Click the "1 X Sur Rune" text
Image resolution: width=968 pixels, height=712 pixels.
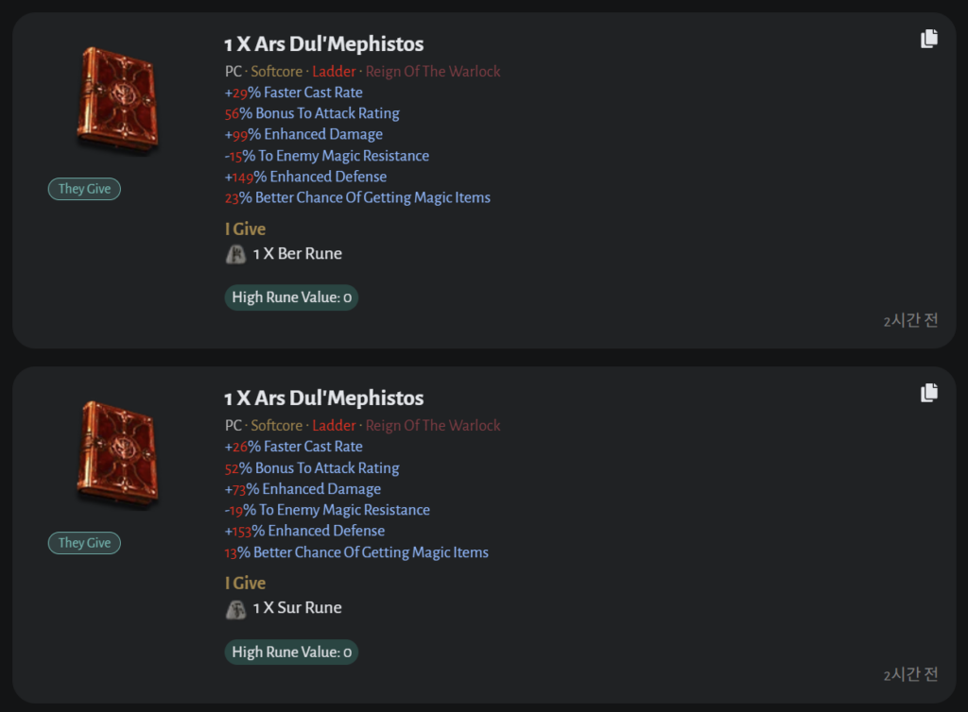coord(297,608)
